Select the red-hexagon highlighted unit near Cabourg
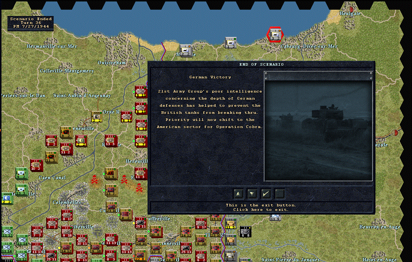The height and width of the screenshot is (262, 412). (275, 34)
